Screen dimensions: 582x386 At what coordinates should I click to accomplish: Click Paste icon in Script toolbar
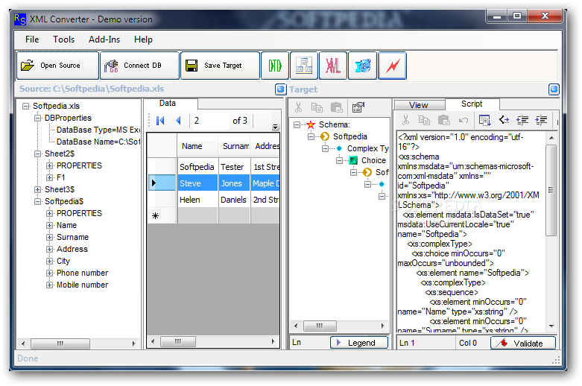443,120
